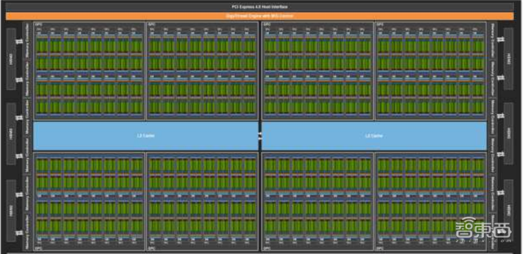The width and height of the screenshot is (524, 254).
Task: Open the zhidx.com watermark link
Action: pos(484,241)
